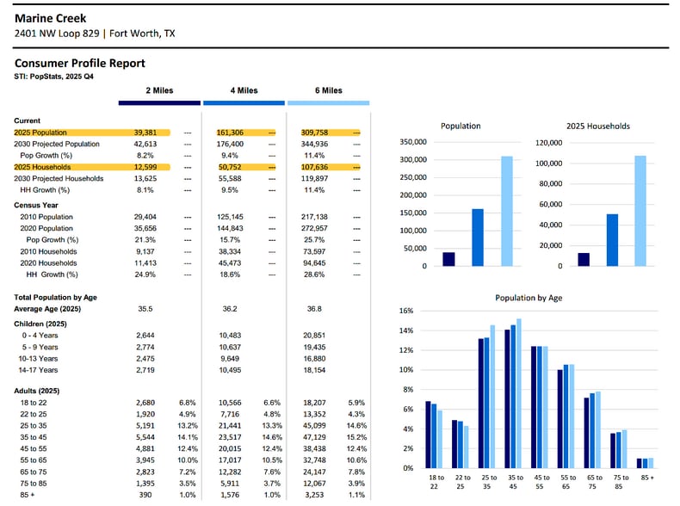The image size is (680, 506).
Task: Click the 35 to 45 bars in age chart
Action: (513, 393)
